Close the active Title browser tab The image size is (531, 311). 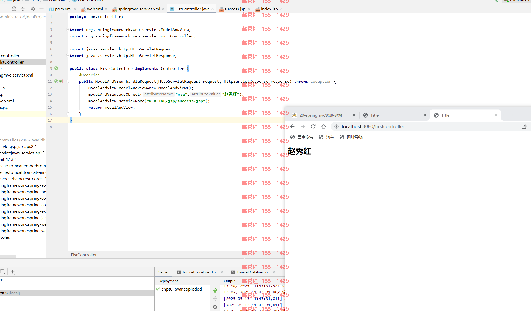coord(496,115)
